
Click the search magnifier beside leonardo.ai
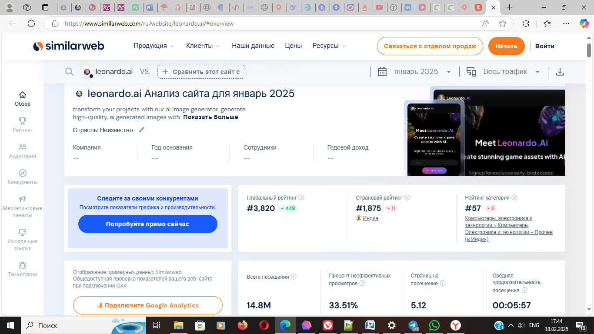(x=69, y=72)
